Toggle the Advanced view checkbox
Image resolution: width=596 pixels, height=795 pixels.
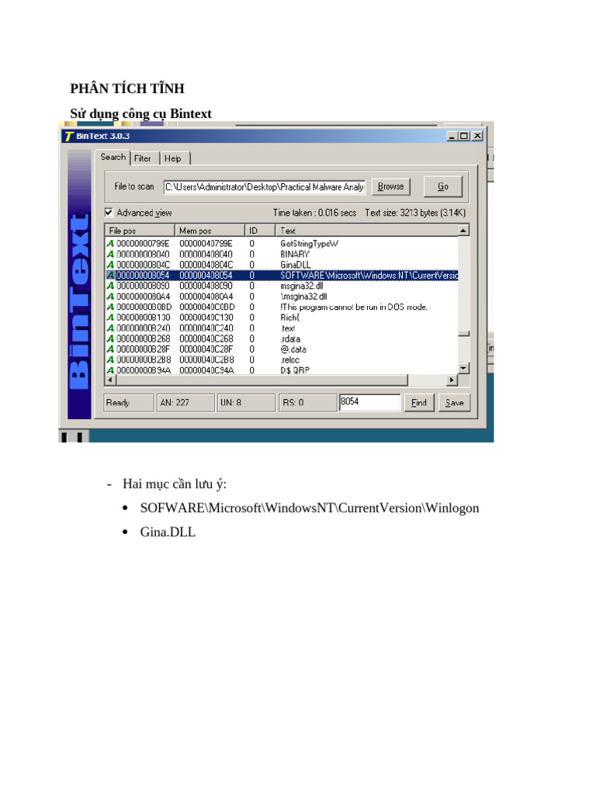tap(109, 213)
